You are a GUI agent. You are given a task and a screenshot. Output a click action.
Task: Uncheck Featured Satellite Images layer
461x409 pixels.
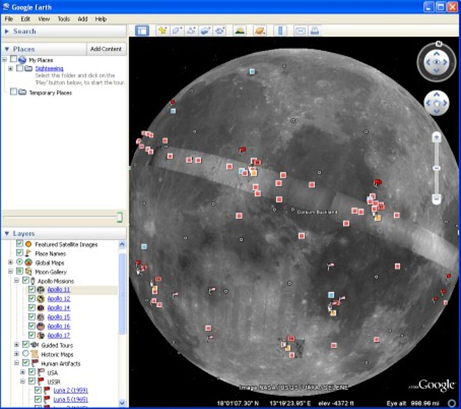click(x=20, y=244)
